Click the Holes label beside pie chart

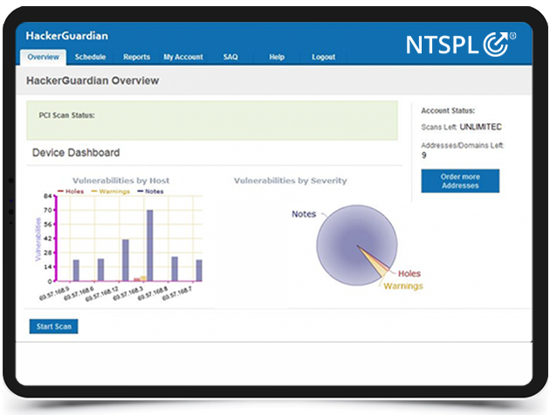(x=409, y=273)
